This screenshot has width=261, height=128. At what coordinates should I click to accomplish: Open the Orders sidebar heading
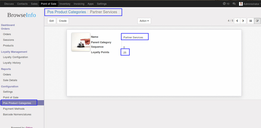coord(5,29)
